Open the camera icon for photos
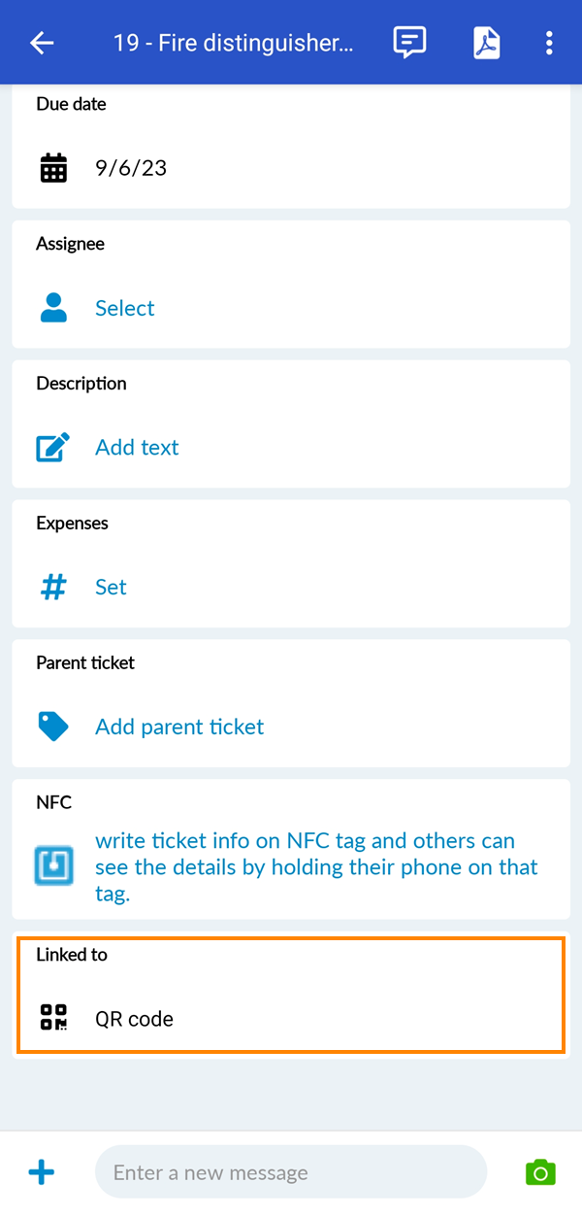Viewport: 582px width, 1218px height. coord(540,1172)
